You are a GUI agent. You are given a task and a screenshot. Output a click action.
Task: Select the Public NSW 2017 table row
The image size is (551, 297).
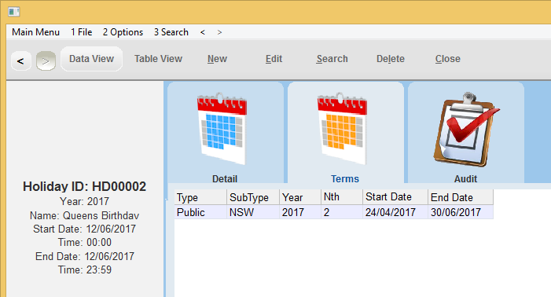(333, 212)
